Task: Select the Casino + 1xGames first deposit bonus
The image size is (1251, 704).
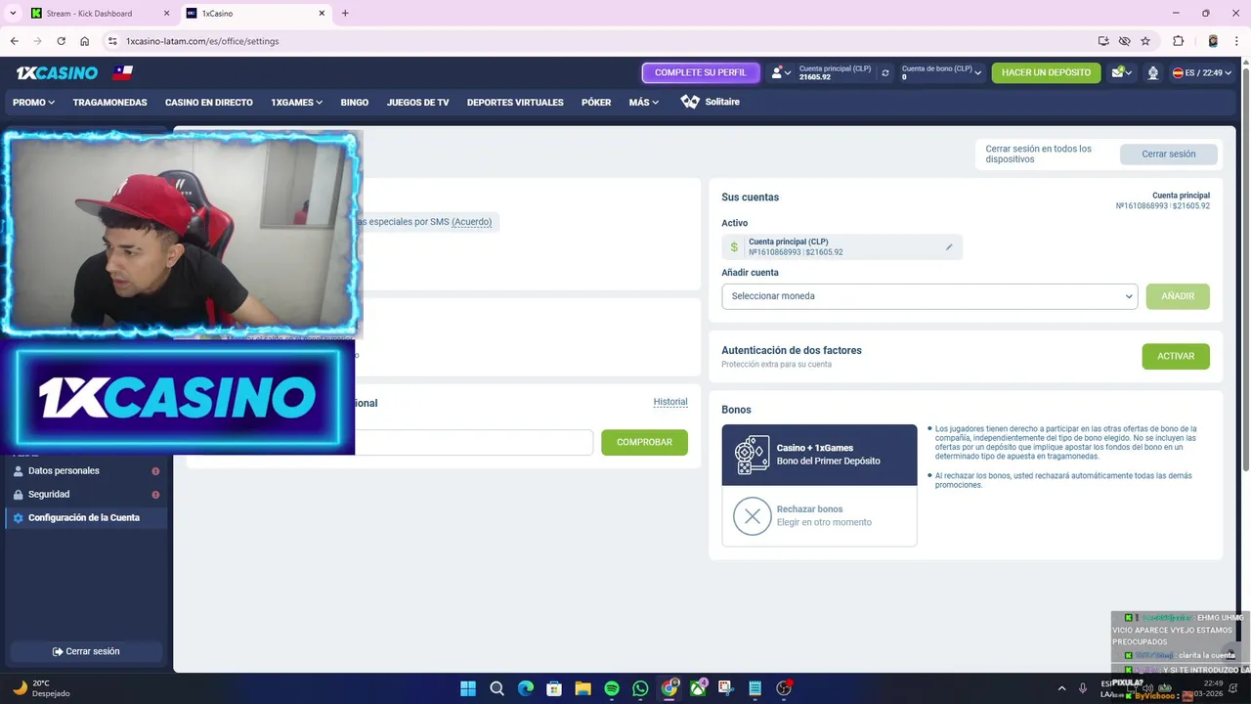Action: (x=819, y=455)
